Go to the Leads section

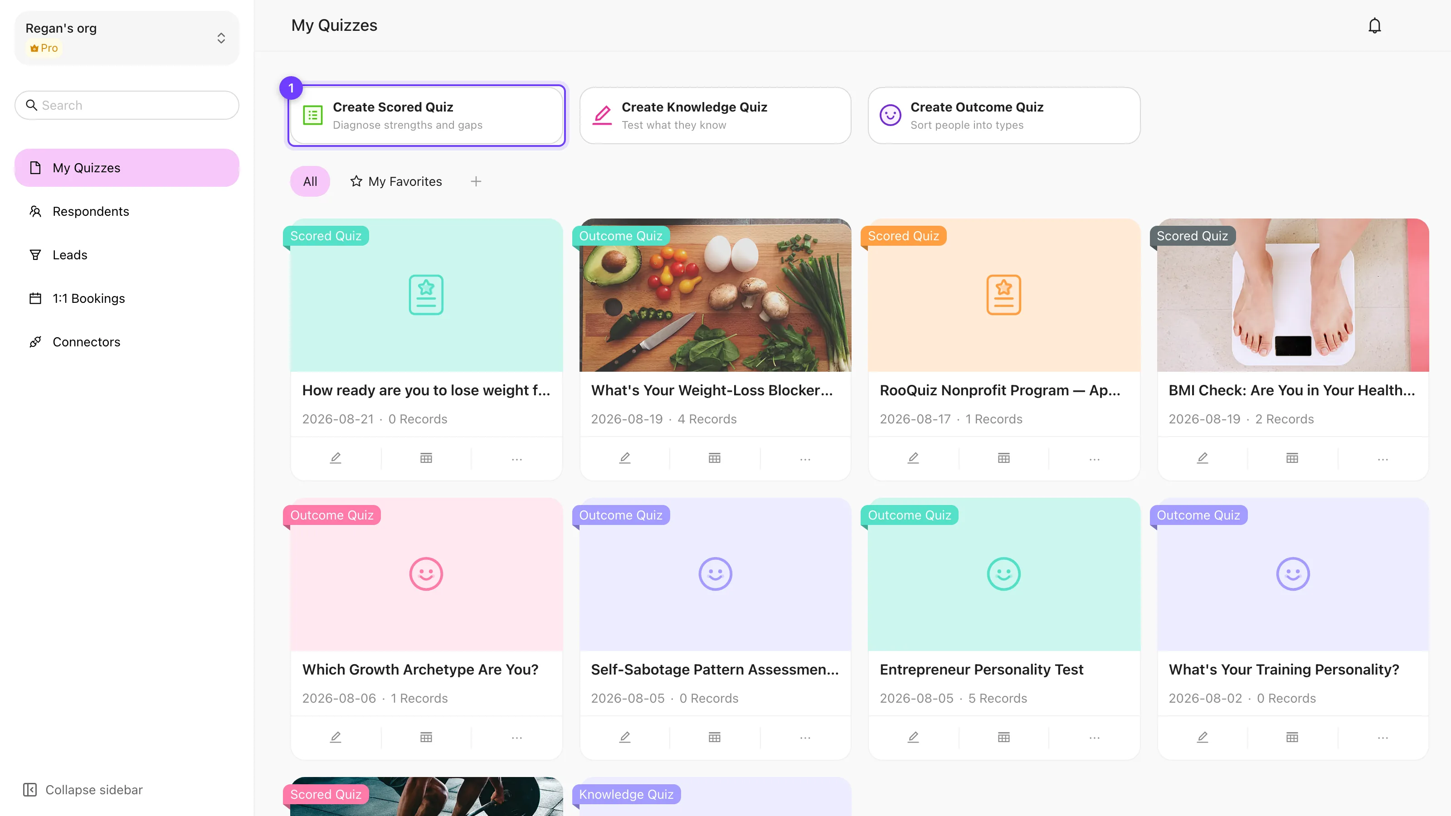(x=127, y=254)
